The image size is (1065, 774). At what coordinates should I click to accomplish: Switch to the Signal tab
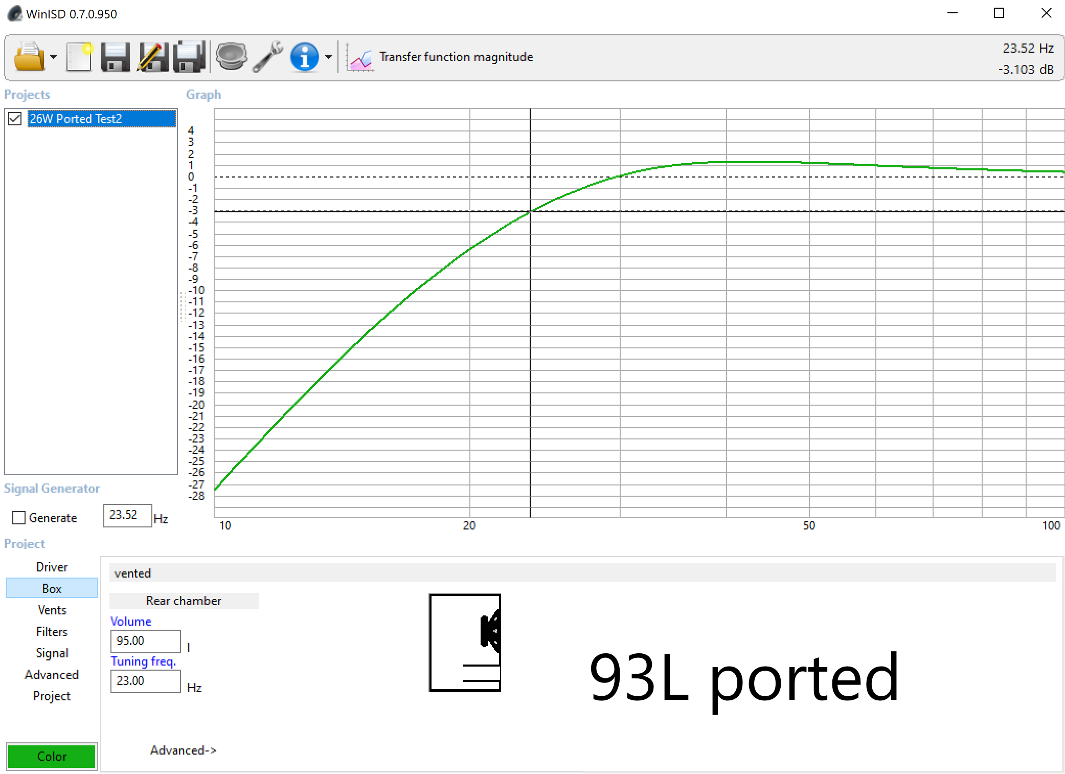[x=52, y=653]
